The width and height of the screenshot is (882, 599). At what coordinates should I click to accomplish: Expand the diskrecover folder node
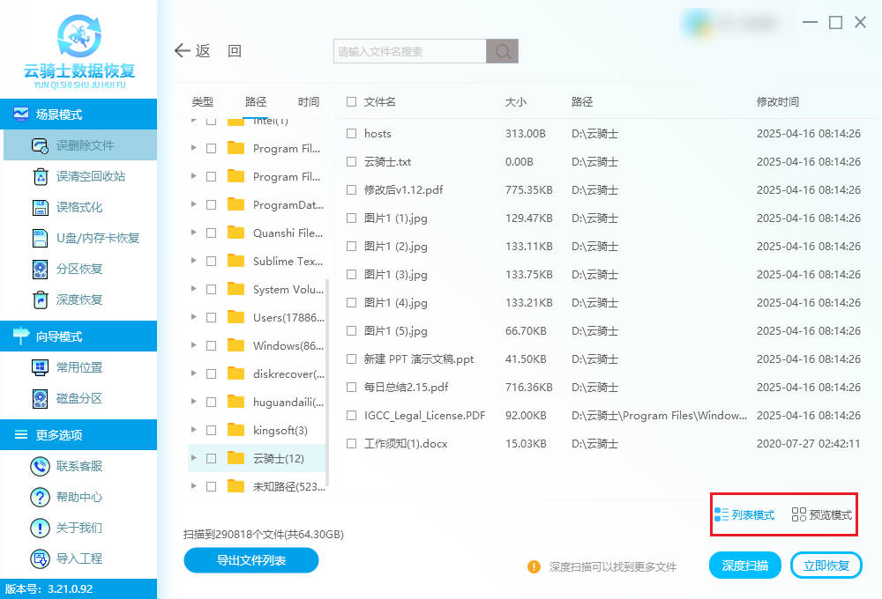click(x=193, y=373)
